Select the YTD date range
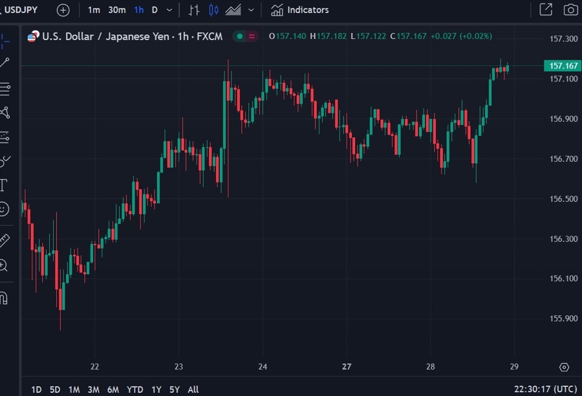Image resolution: width=582 pixels, height=396 pixels. [135, 390]
